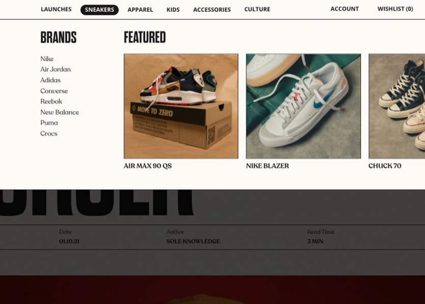Open the Culture menu item

[x=257, y=9]
